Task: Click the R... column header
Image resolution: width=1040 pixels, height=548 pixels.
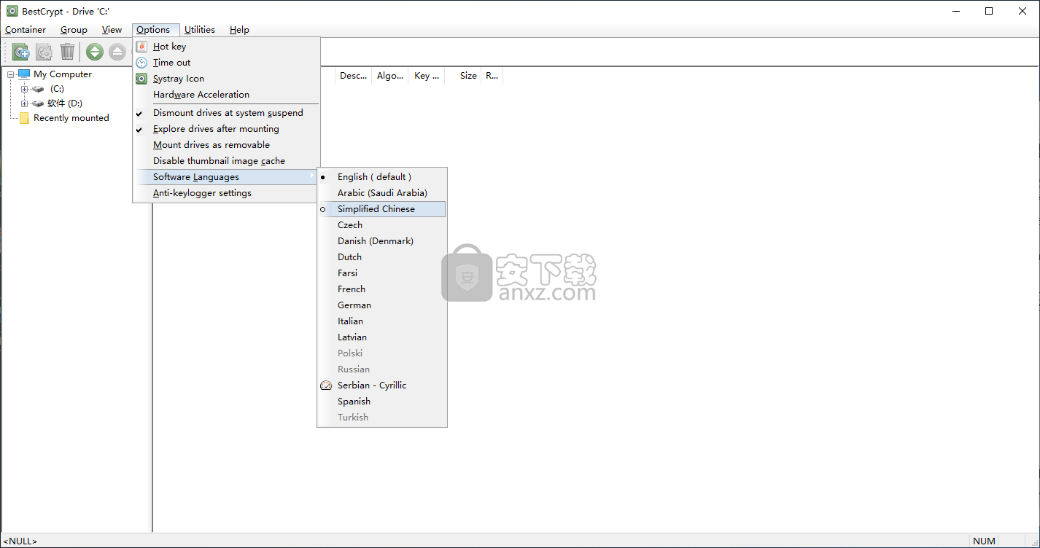Action: 492,76
